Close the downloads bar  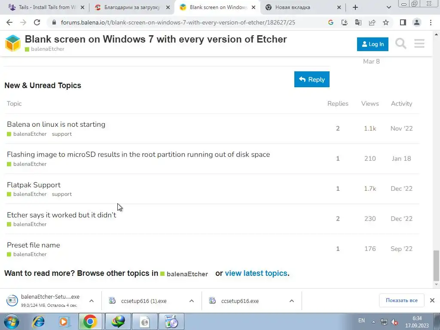tap(432, 300)
